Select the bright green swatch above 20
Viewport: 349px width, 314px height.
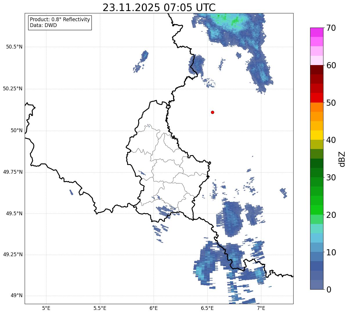tap(316, 210)
